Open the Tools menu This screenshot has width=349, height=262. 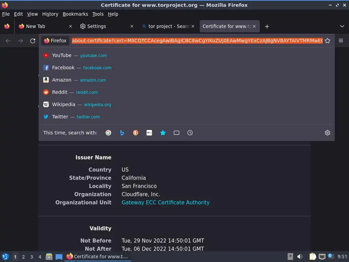tap(98, 14)
